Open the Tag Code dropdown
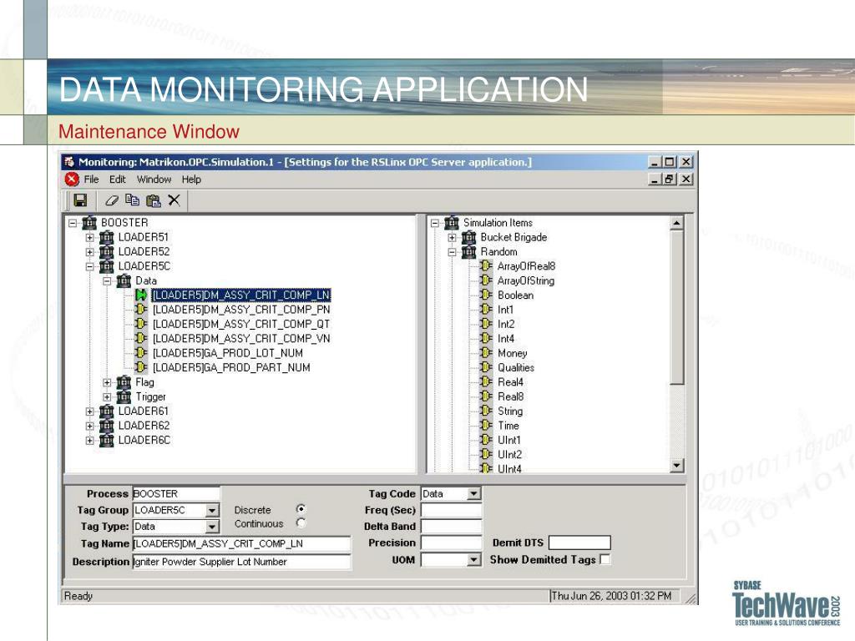The image size is (855, 641). pos(474,494)
